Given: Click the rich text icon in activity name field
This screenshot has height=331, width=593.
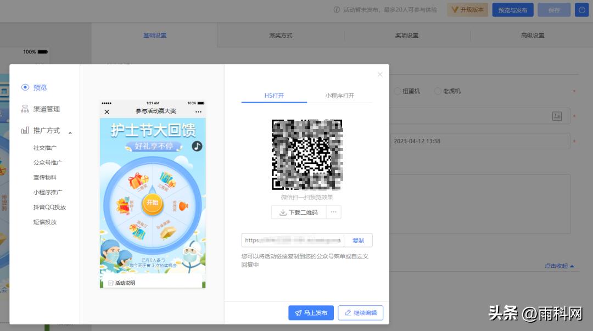Looking at the screenshot, I should click(557, 116).
